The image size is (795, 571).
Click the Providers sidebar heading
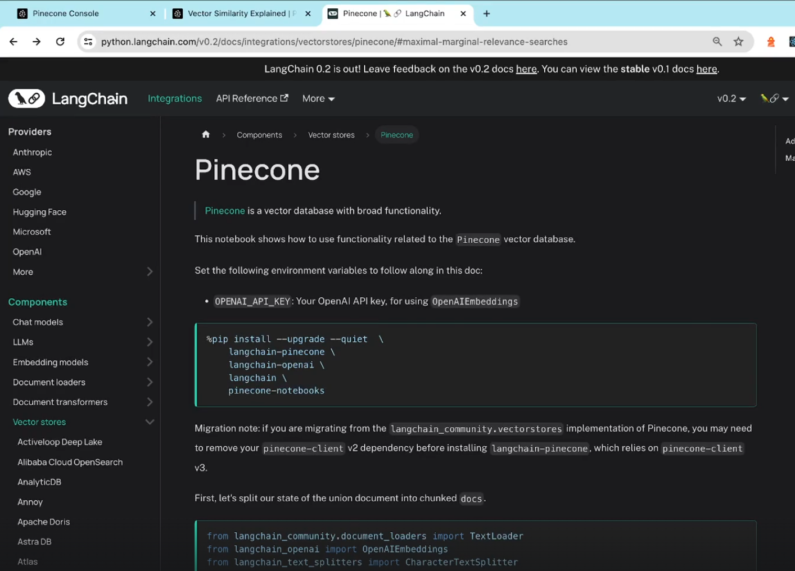click(x=30, y=132)
